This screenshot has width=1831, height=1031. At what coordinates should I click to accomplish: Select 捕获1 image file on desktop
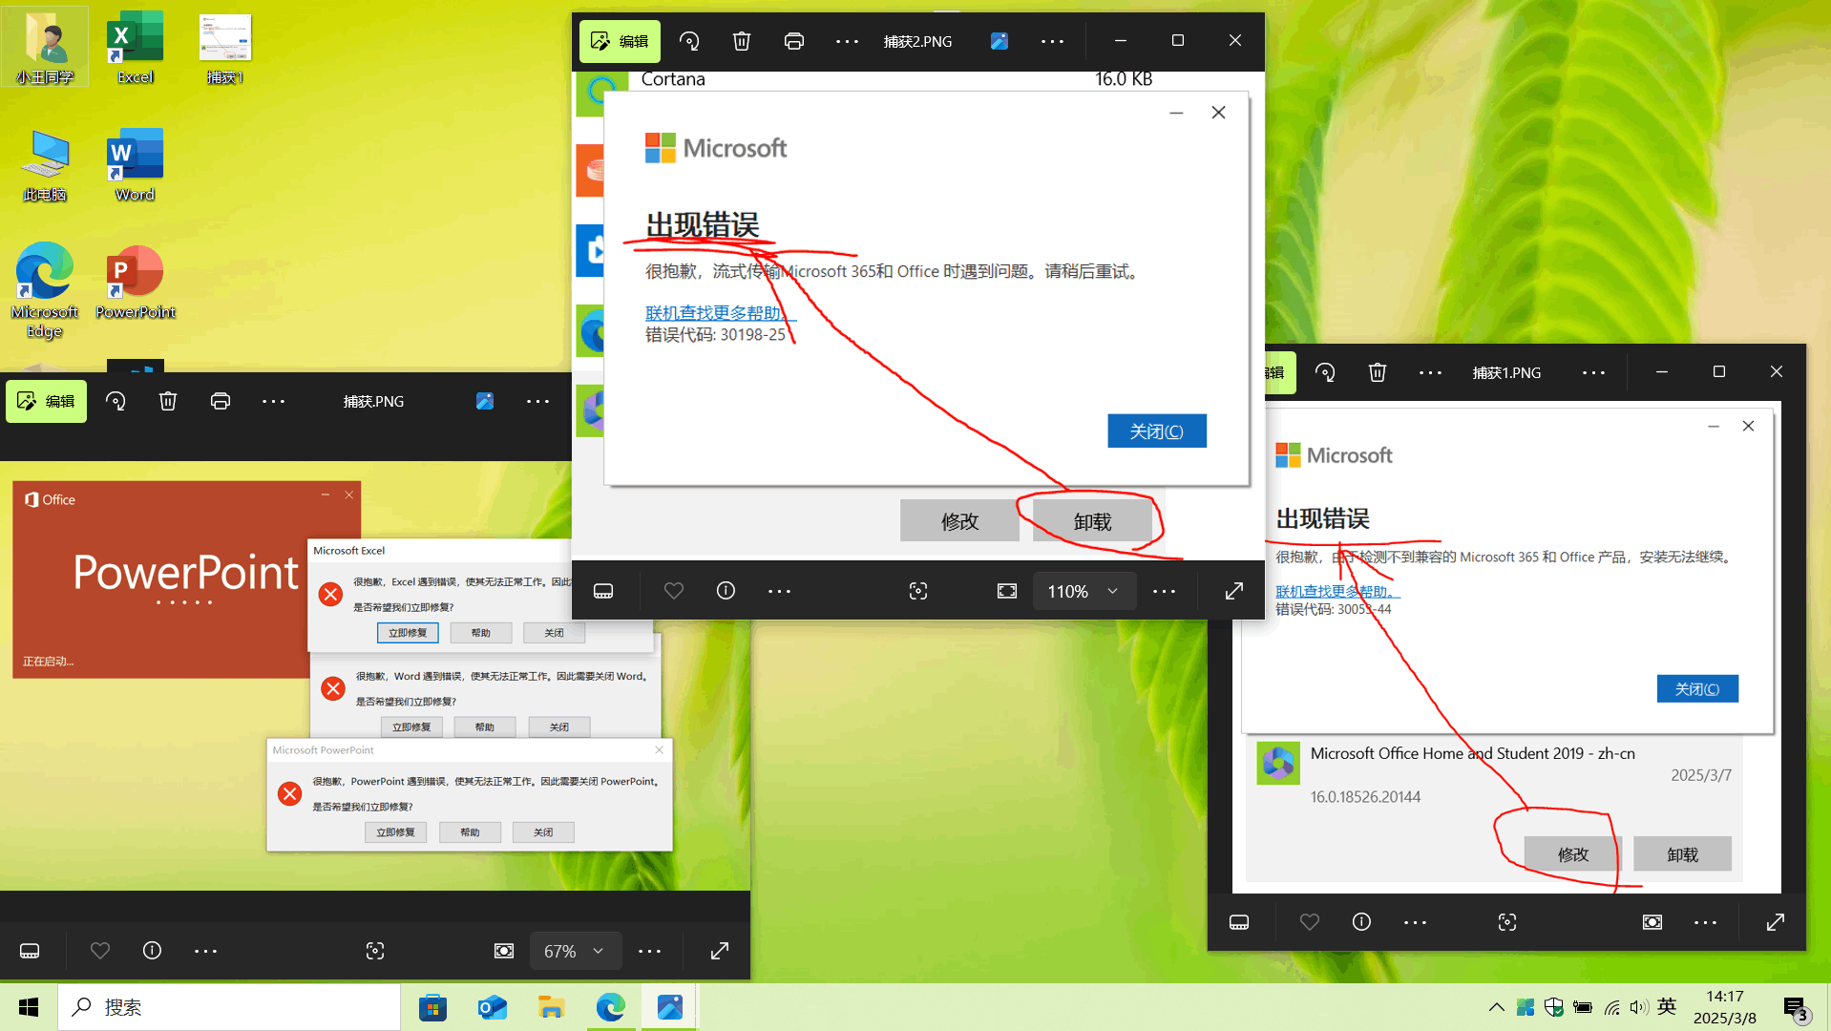click(225, 48)
